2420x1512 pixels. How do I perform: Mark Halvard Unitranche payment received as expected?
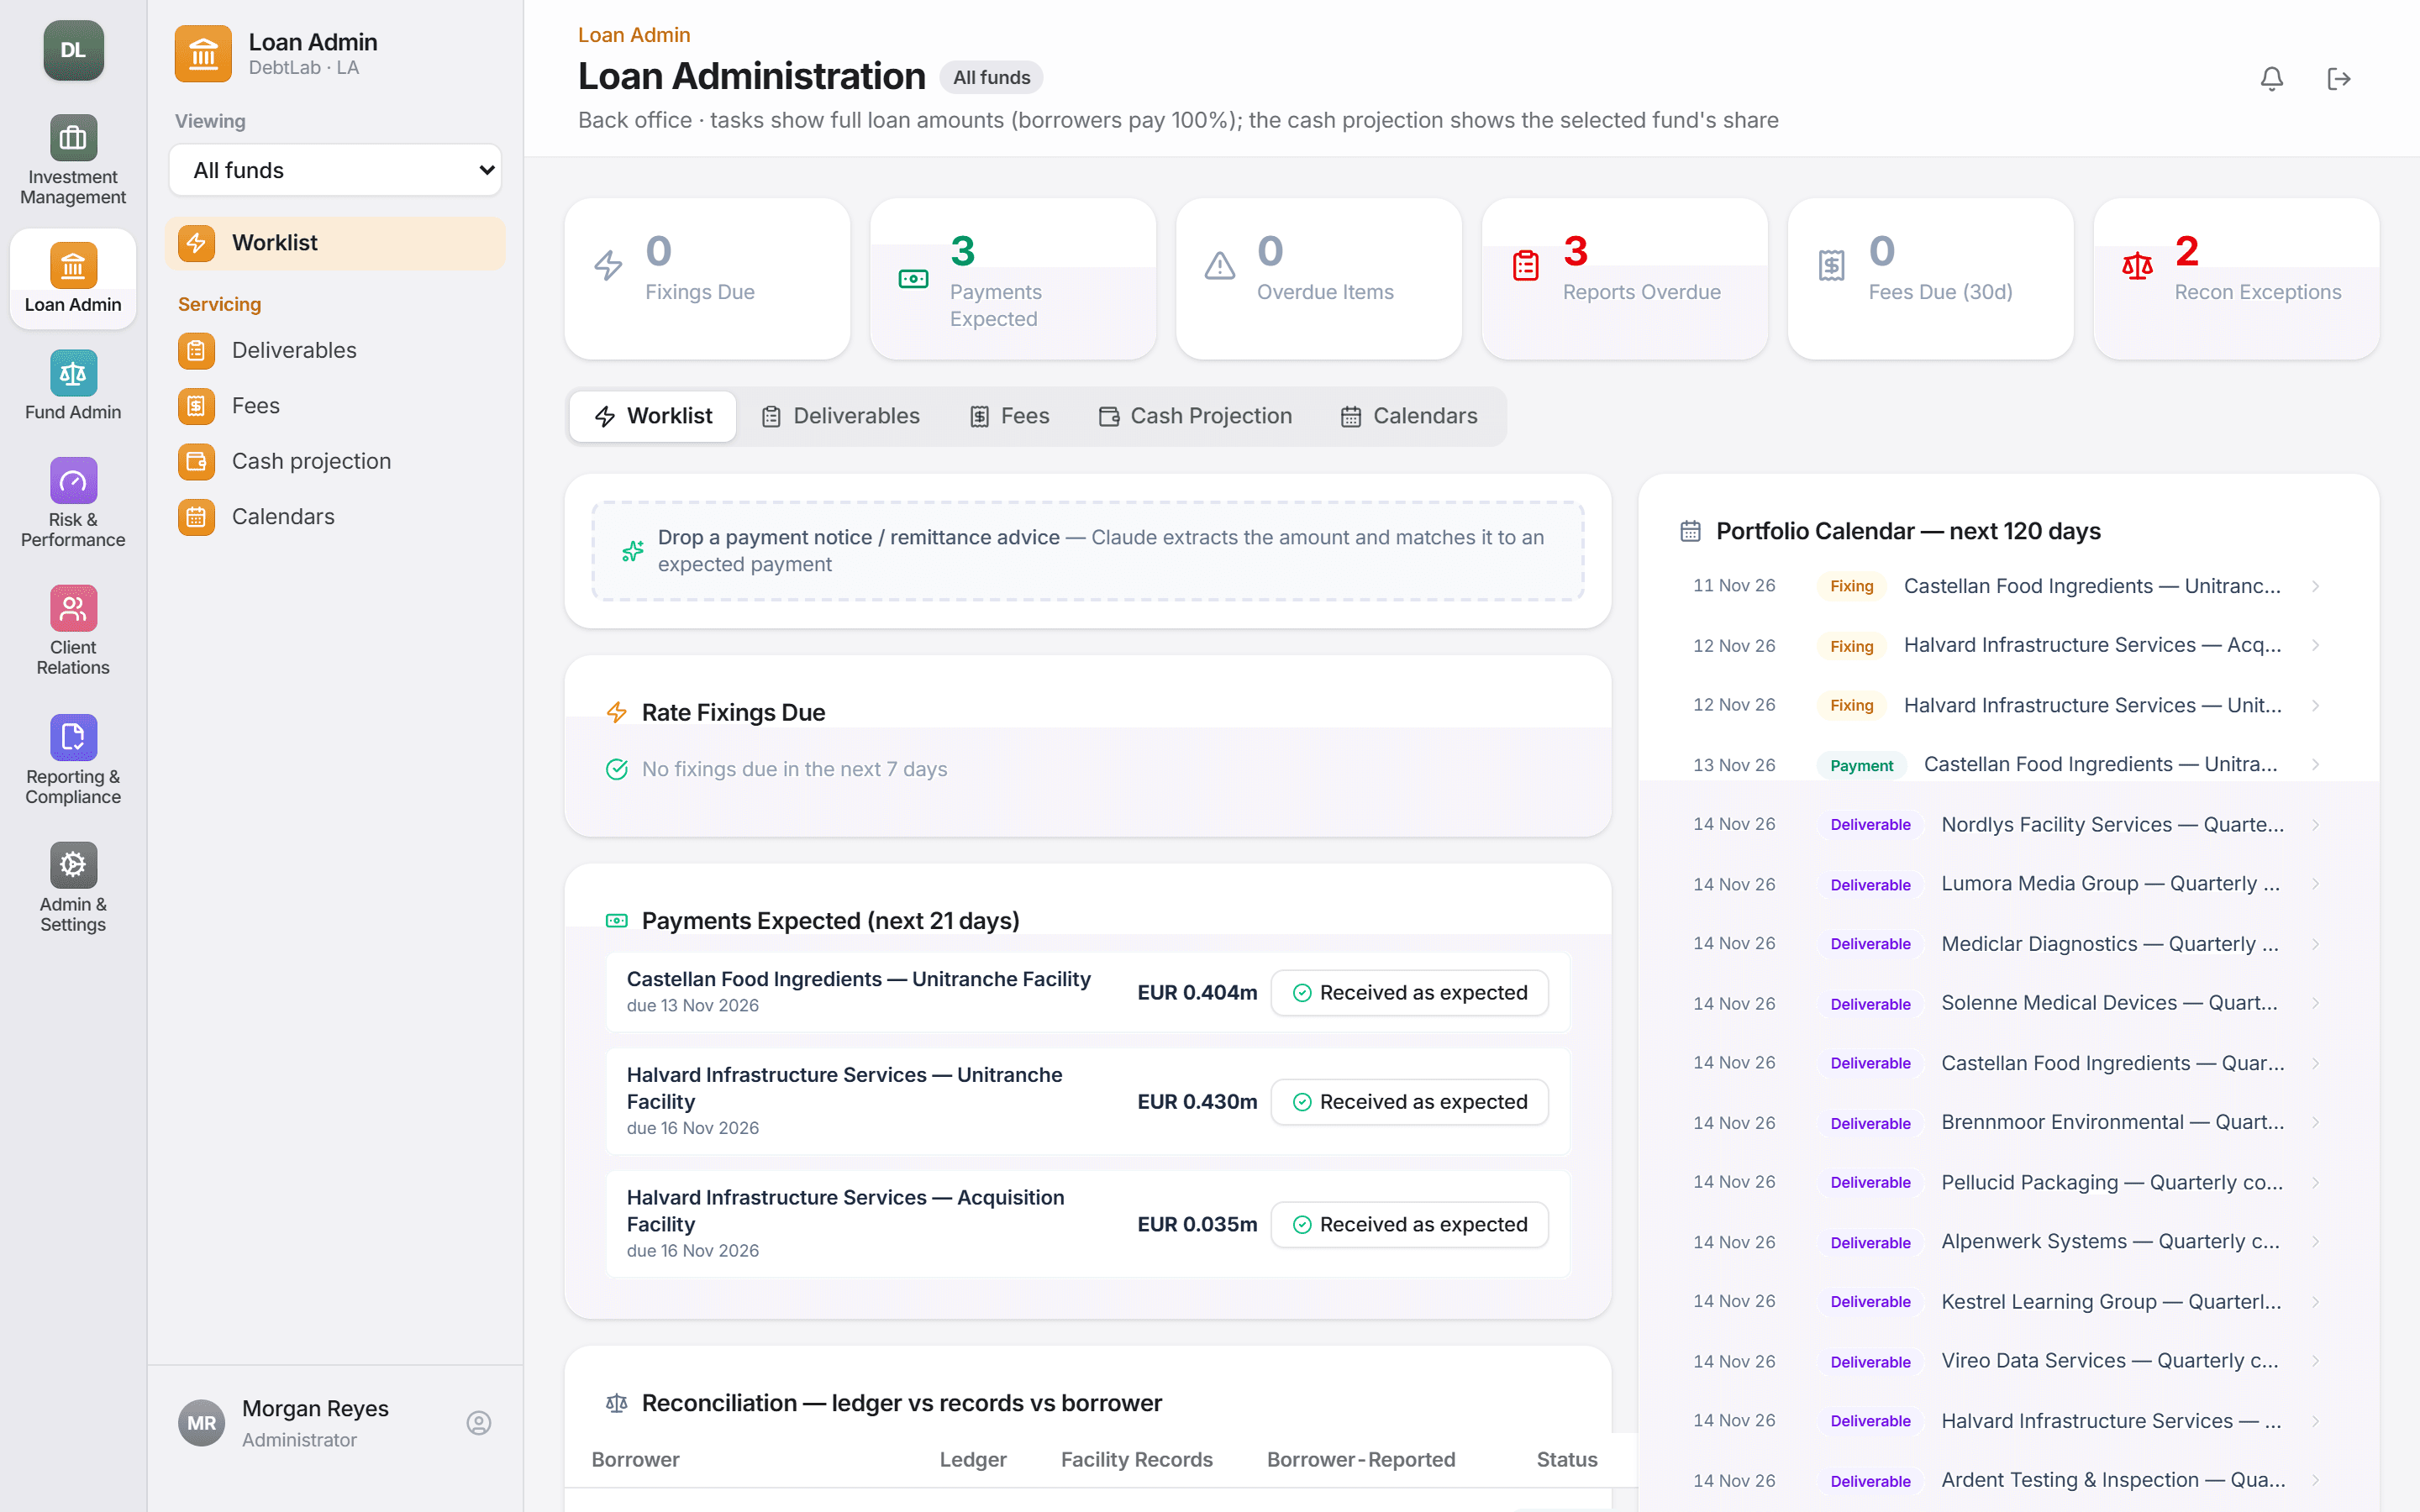click(x=1410, y=1102)
